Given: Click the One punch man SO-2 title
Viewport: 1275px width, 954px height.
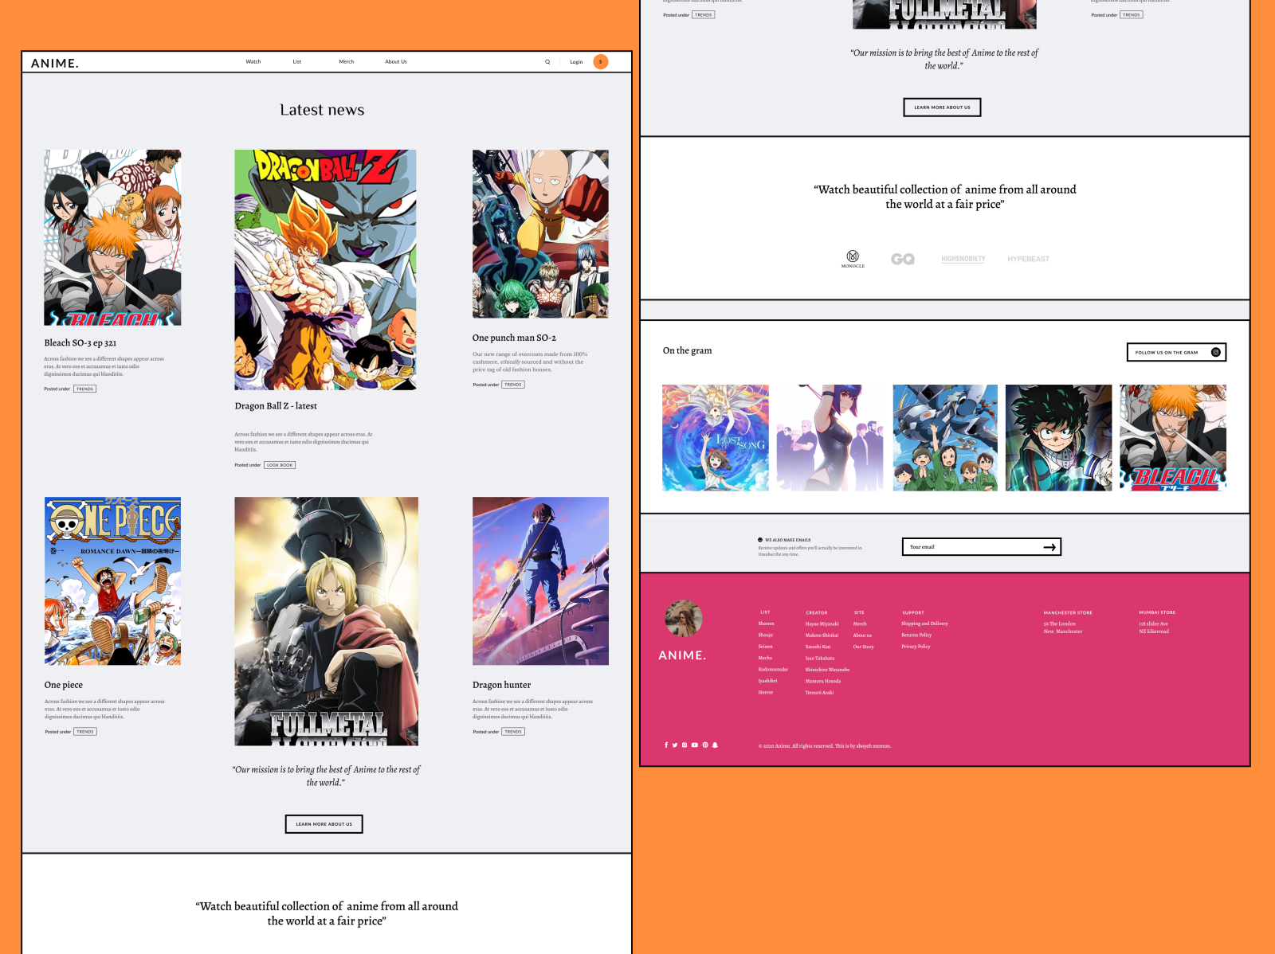Looking at the screenshot, I should click(x=514, y=338).
